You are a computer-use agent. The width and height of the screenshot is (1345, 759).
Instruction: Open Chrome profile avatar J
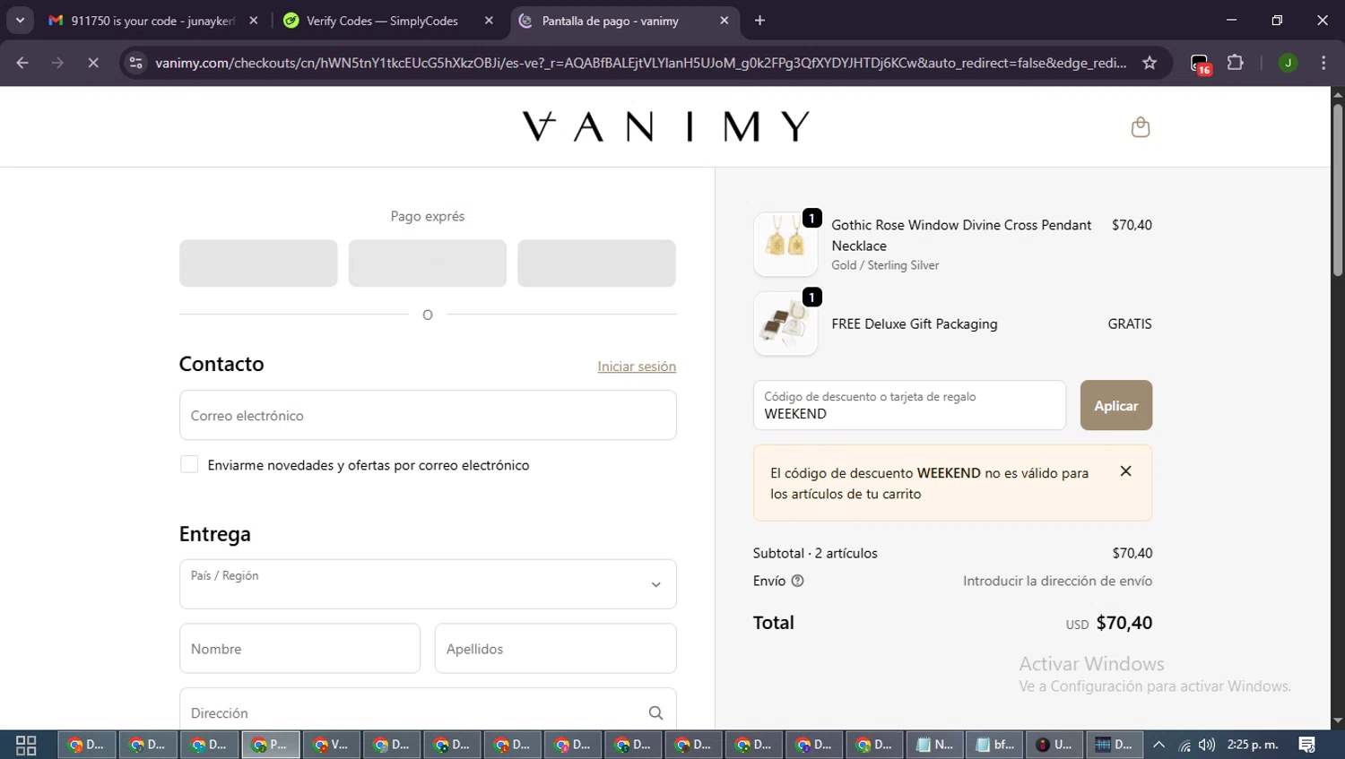click(x=1288, y=63)
